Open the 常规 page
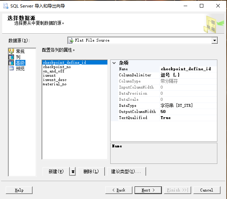 [20, 51]
